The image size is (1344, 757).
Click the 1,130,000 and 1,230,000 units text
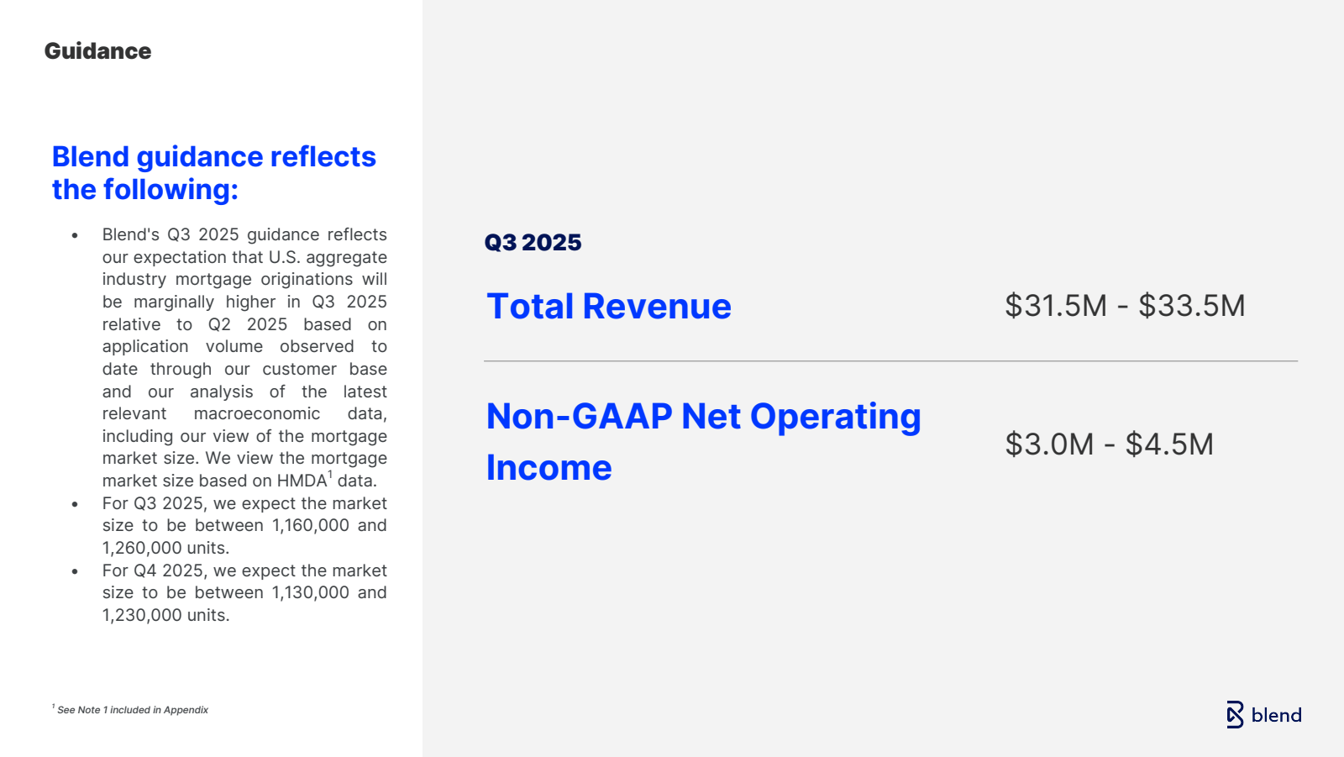244,603
